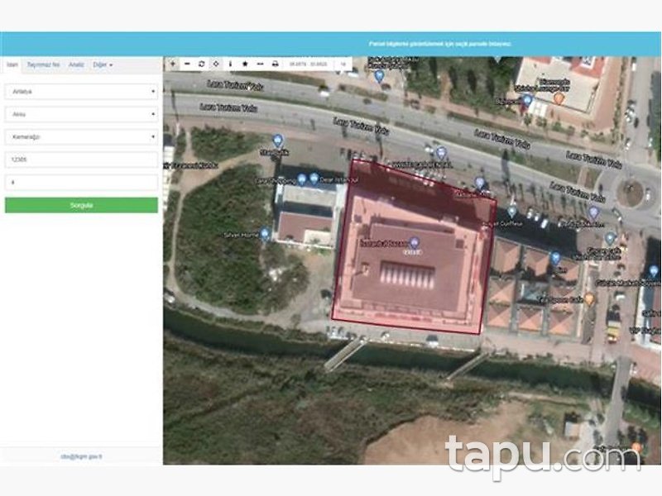Expand the Diğer menu
The width and height of the screenshot is (662, 496).
103,64
